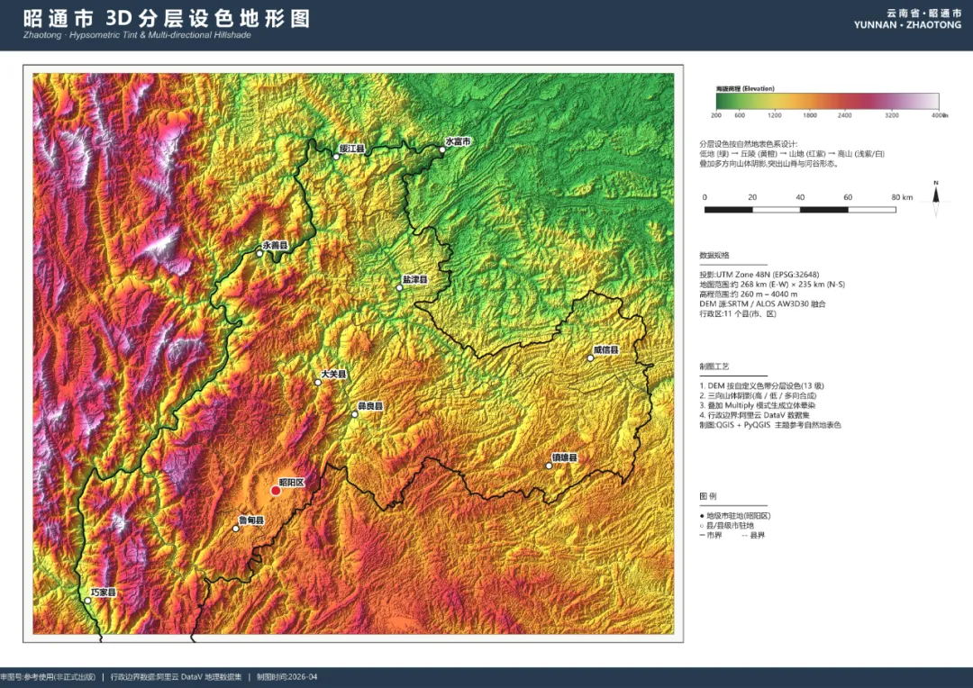Viewport: 973px width, 688px height.
Task: Click the subtitle 'Hypsometric Tint & Multi-directional Hillshade'
Action: point(160,35)
